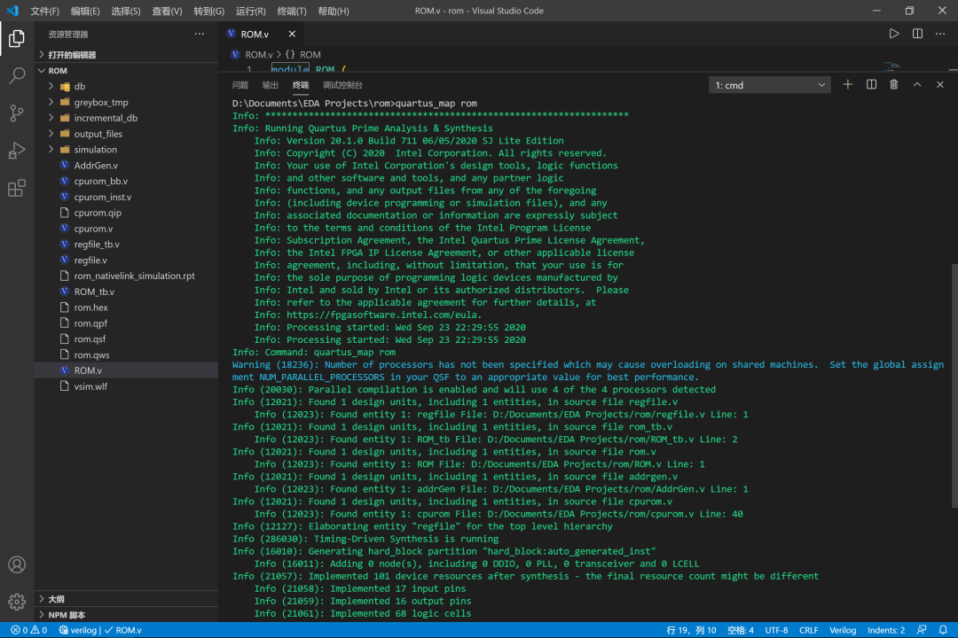Open the Extensions view
Image resolution: width=958 pixels, height=638 pixels.
[17, 188]
